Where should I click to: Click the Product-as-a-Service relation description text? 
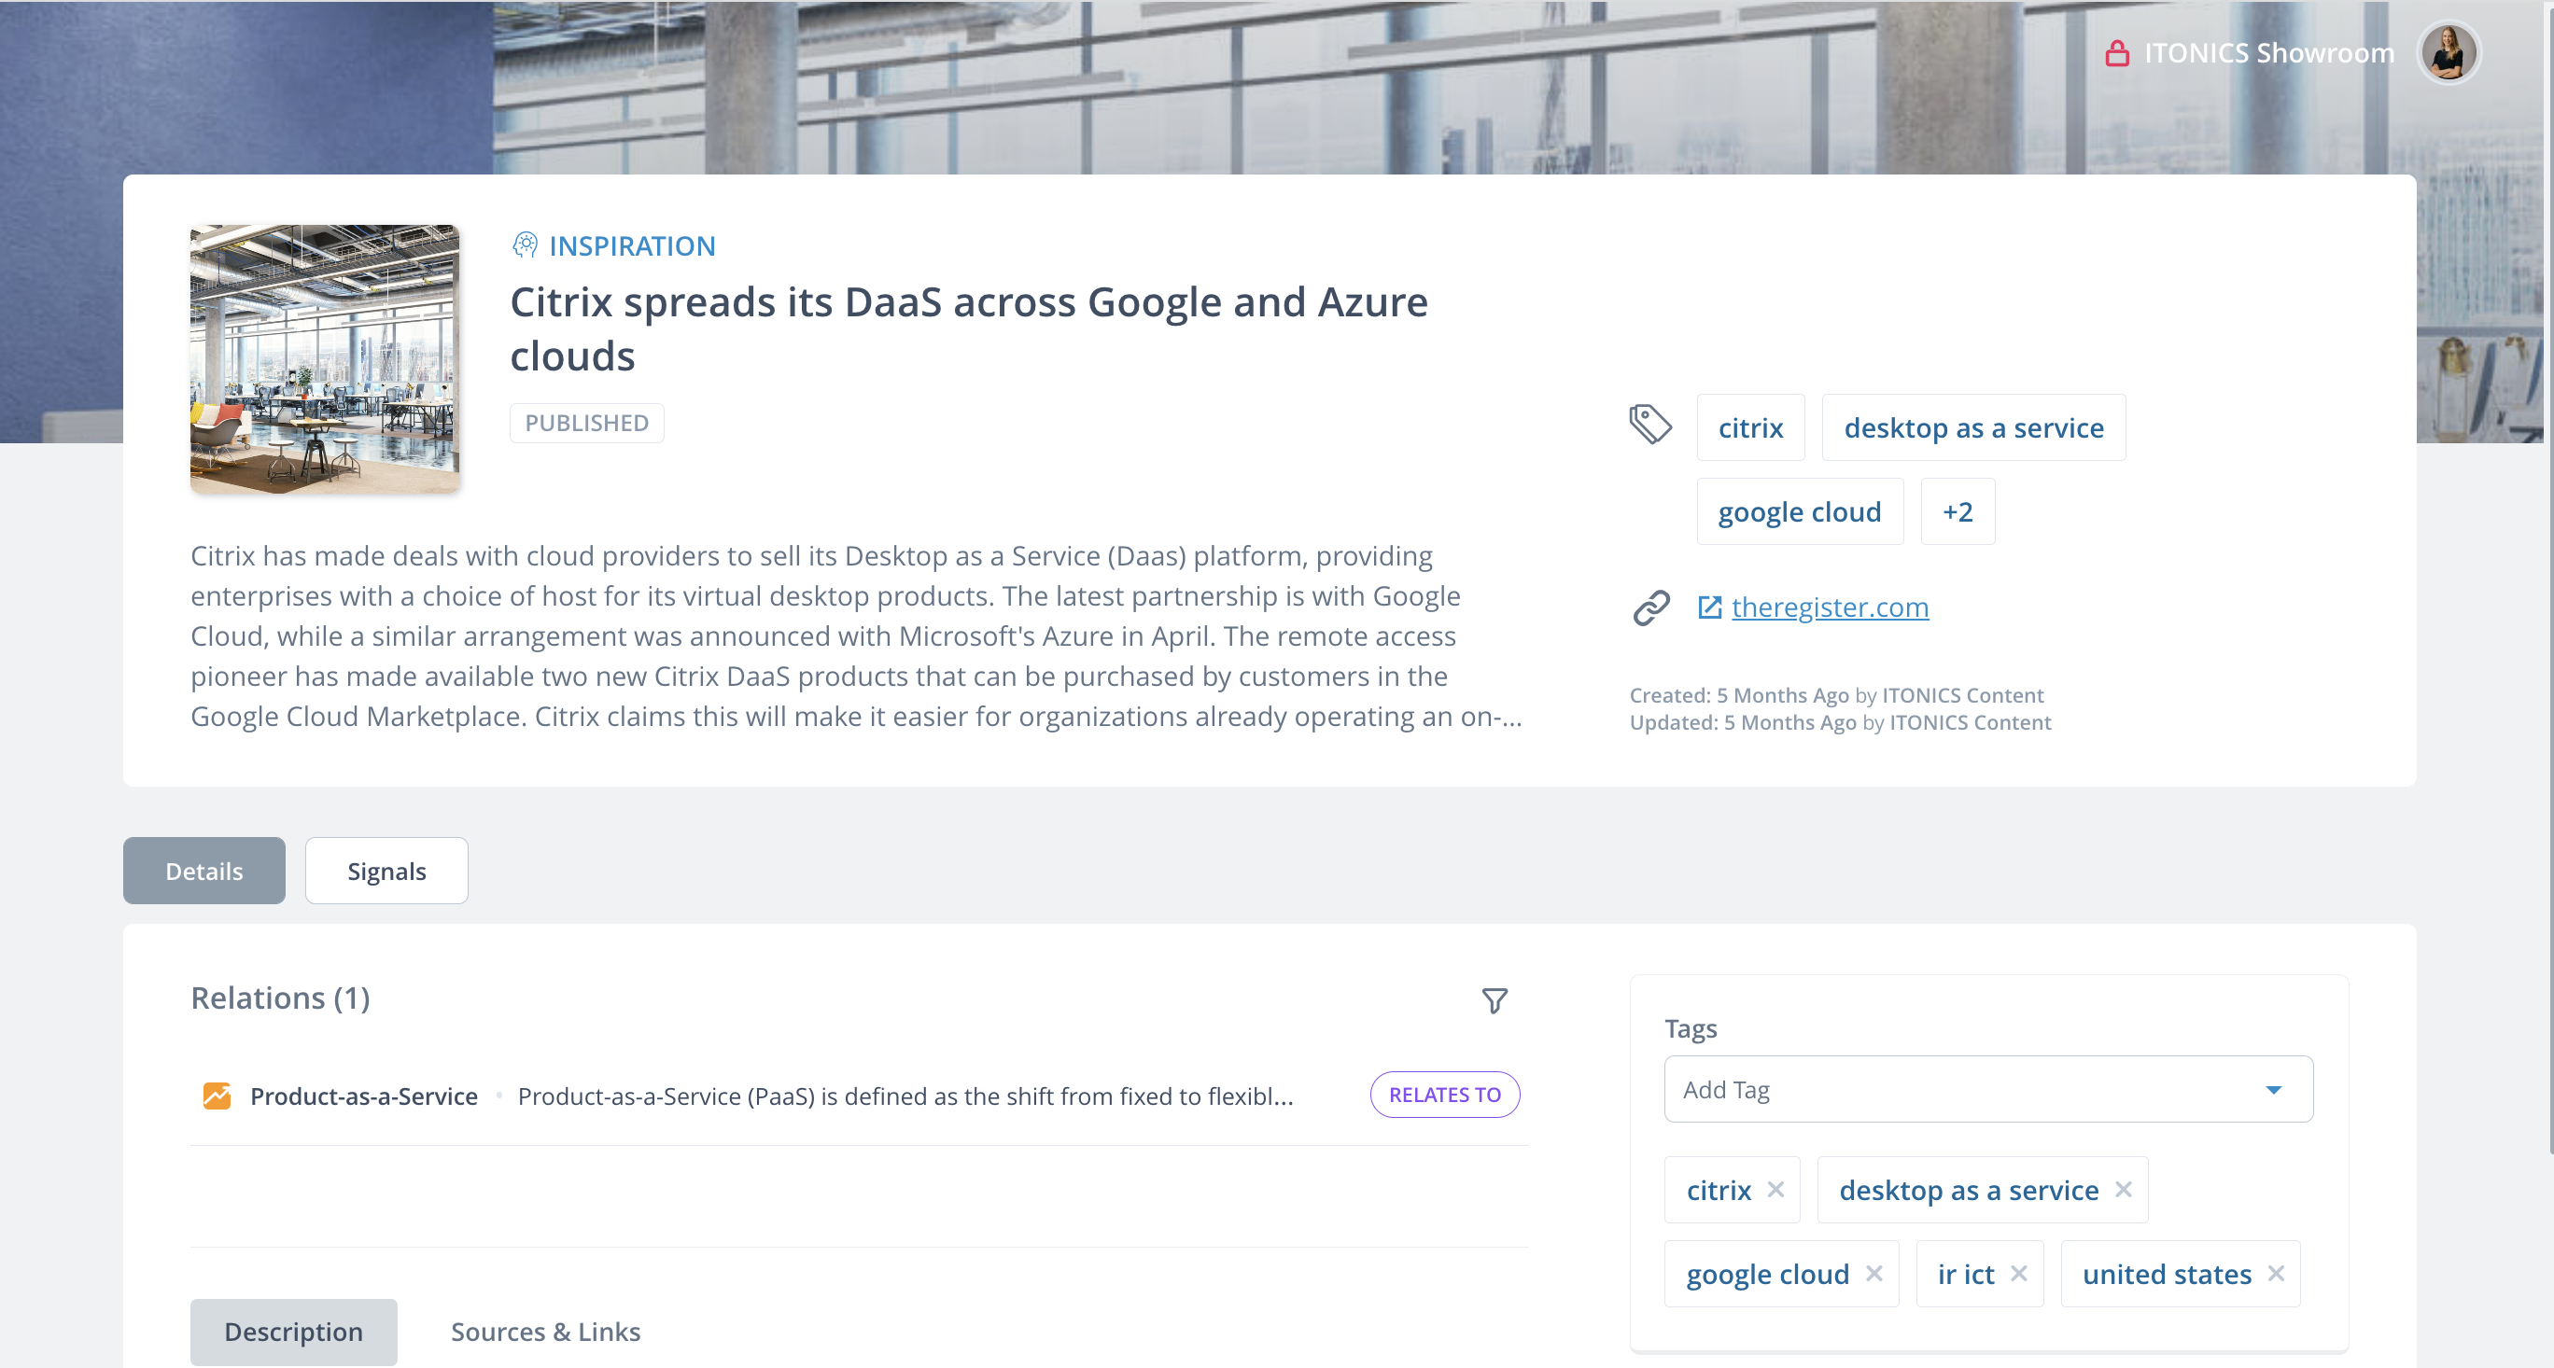pos(905,1096)
